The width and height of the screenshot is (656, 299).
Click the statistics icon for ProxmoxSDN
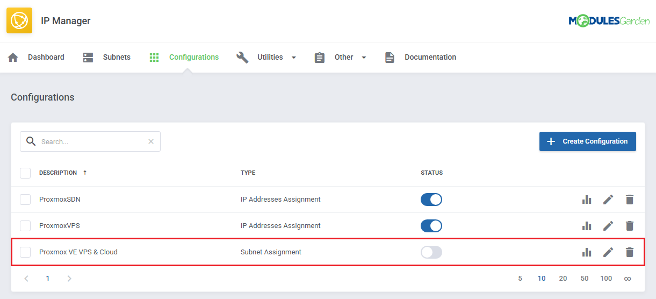coord(587,200)
